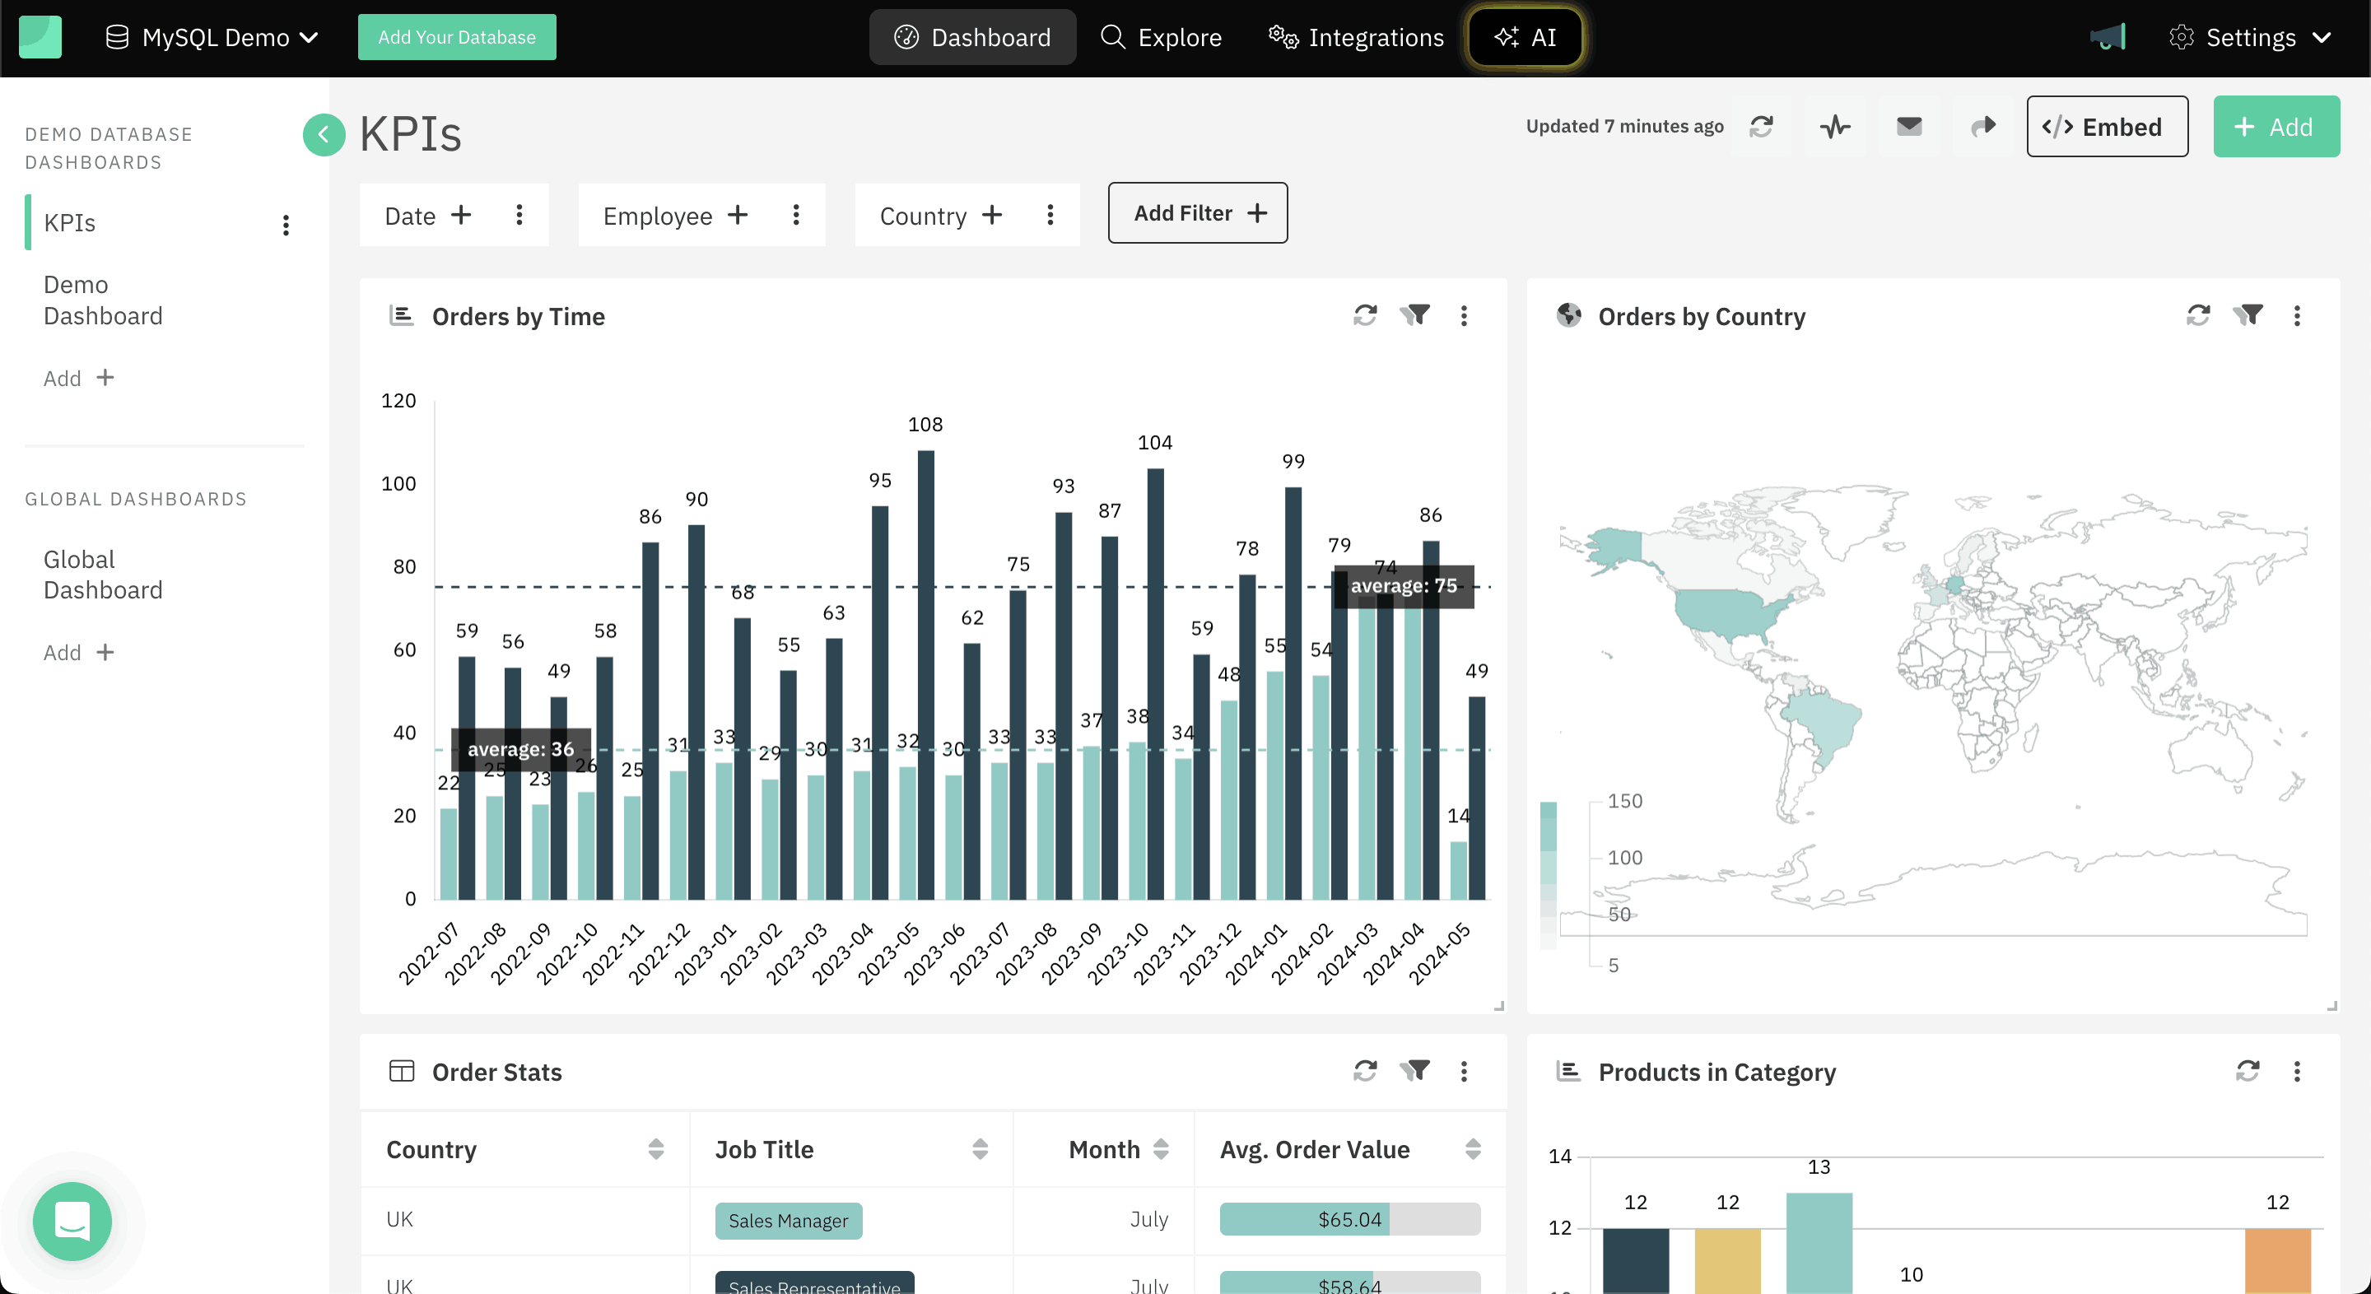Click the Embed button for dashboard
Screen dimensions: 2371x1294
point(2108,126)
